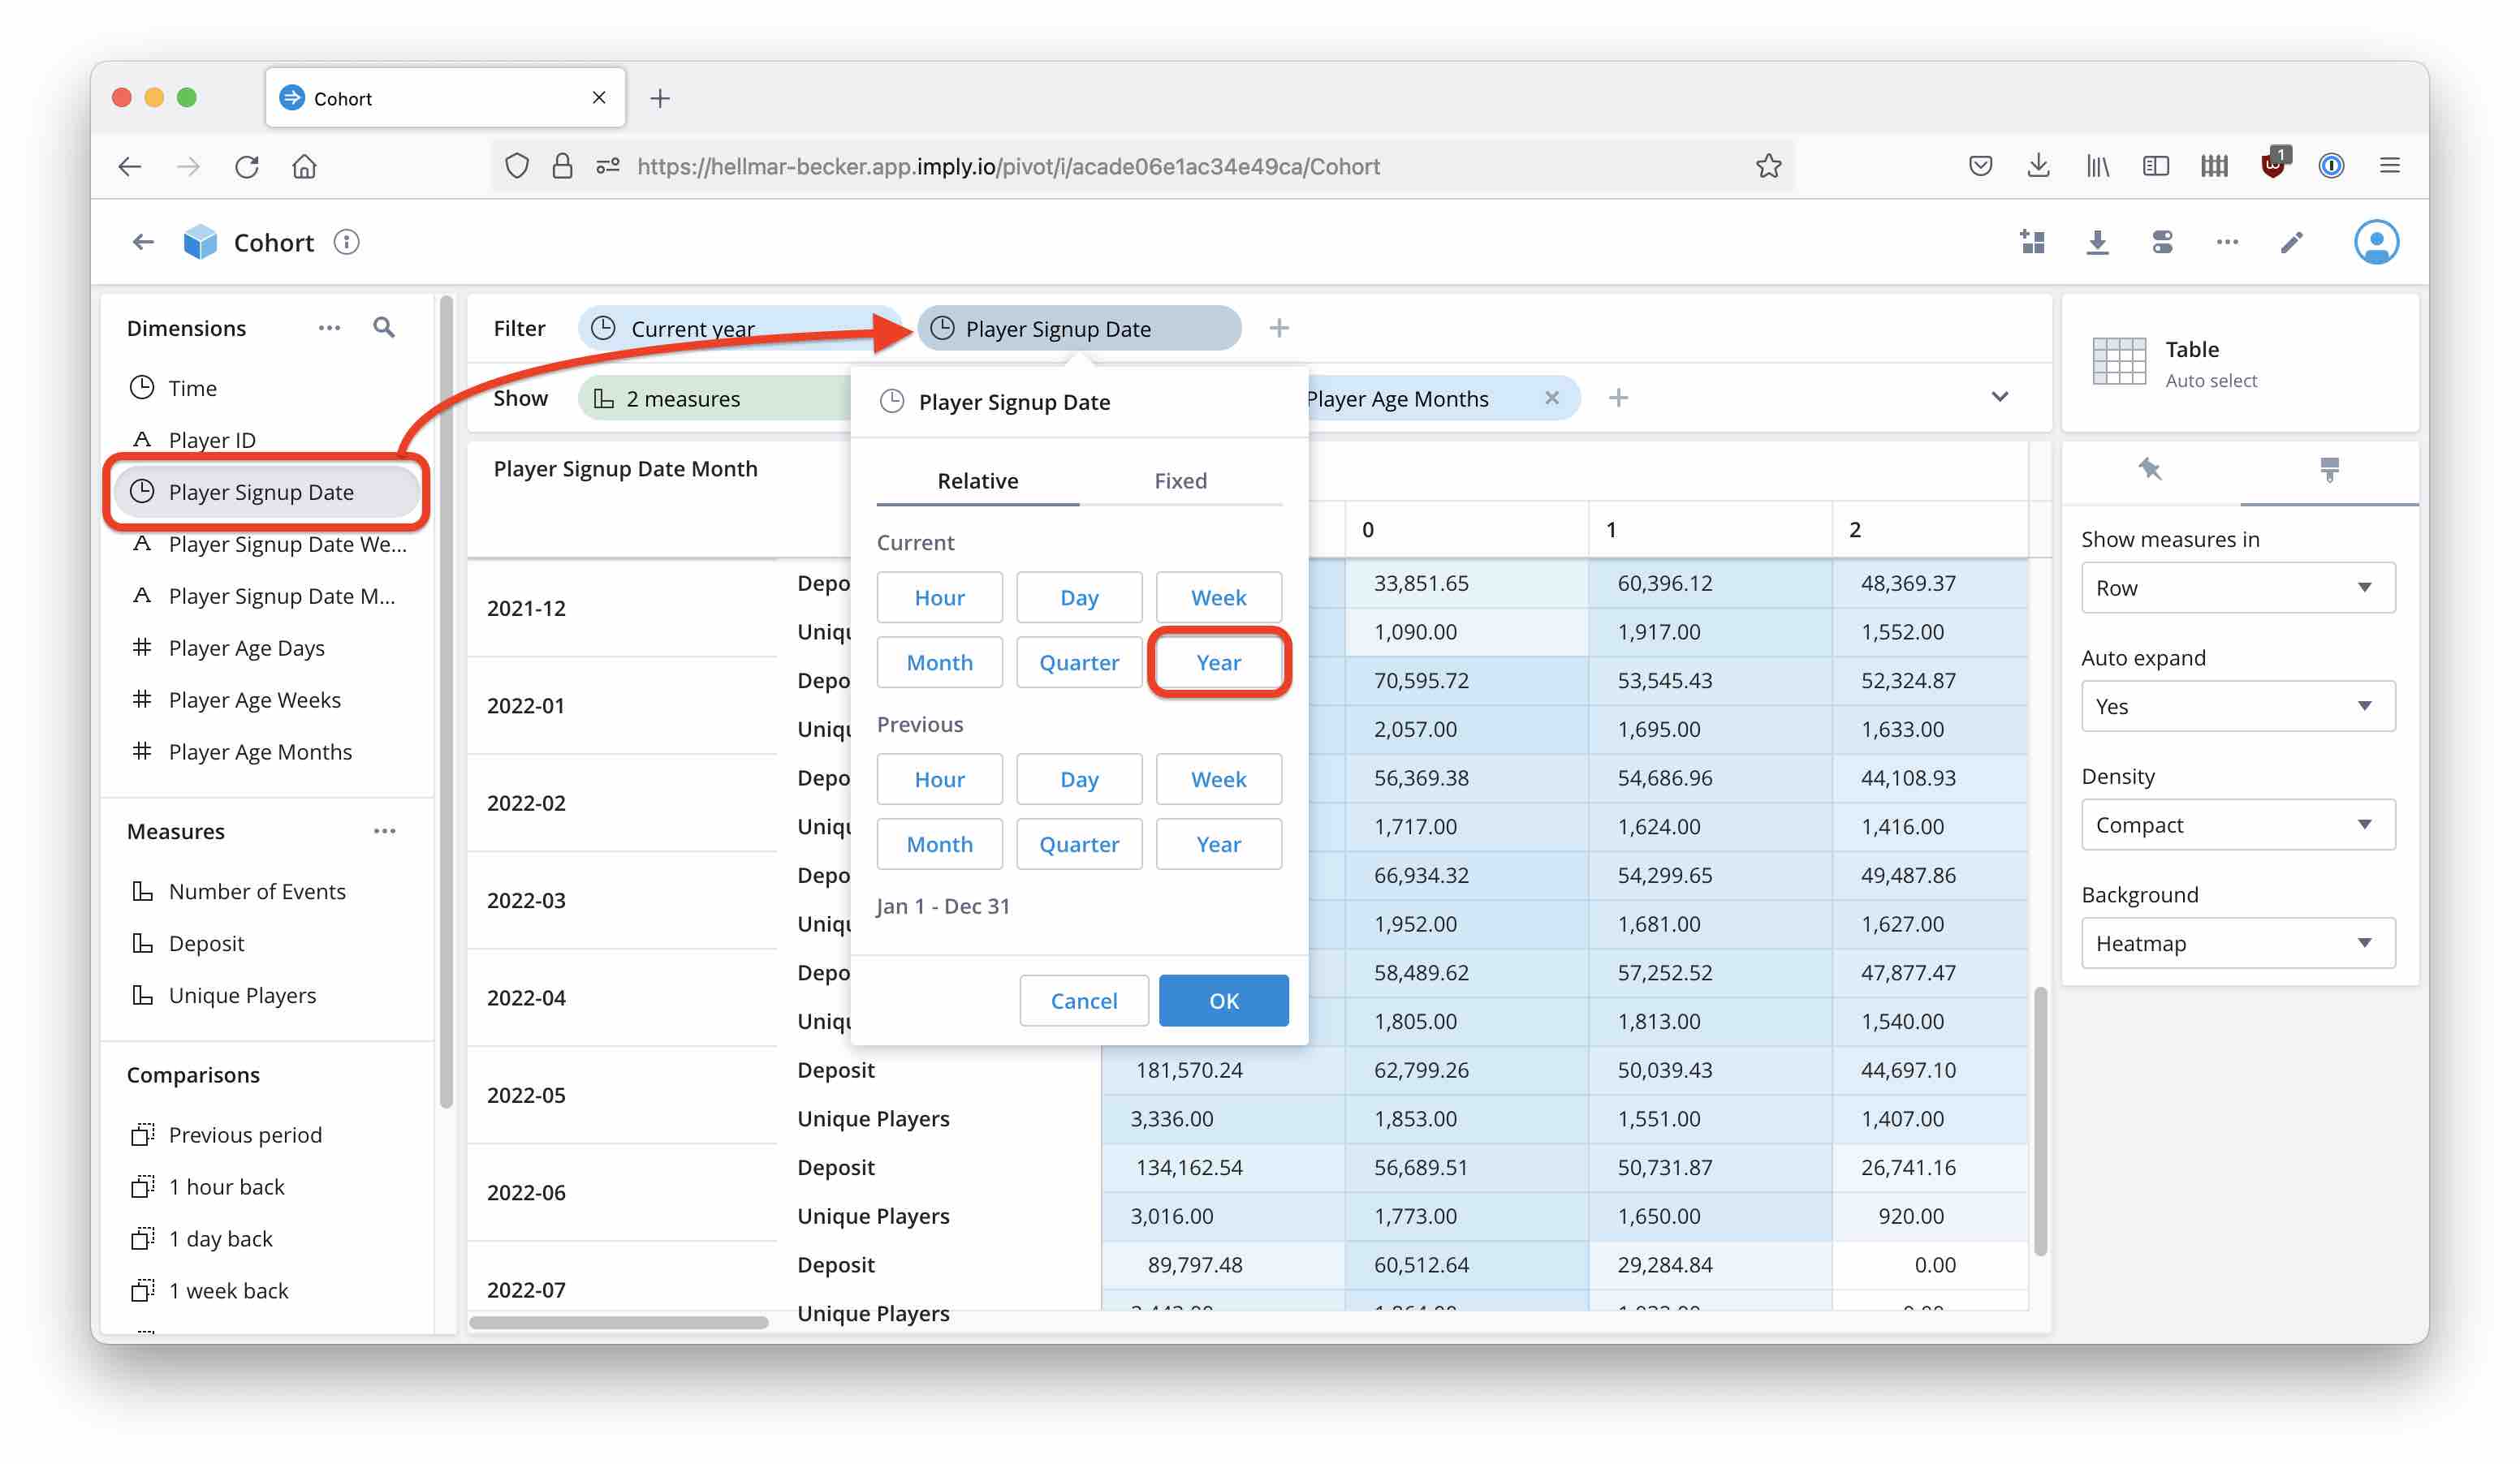Click the info icon next to Cohort
This screenshot has height=1464, width=2520.
point(346,242)
